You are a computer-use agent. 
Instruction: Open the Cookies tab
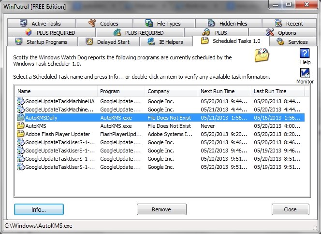click(104, 23)
